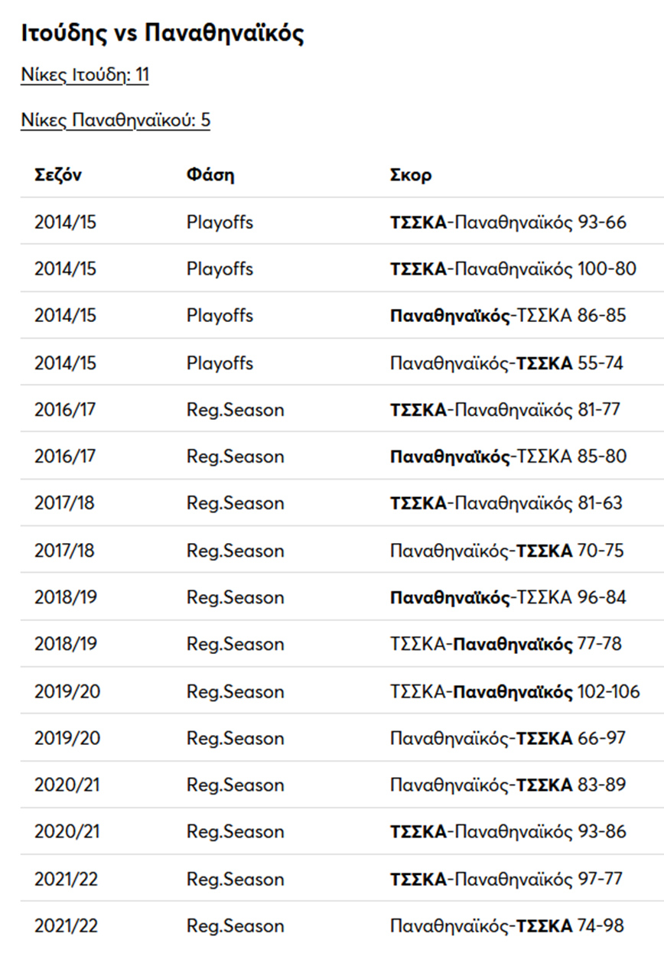Image resolution: width=664 pixels, height=956 pixels.
Task: Click the ΤΣΣΚΑ-Παναθηναϊκός 97-77 result
Action: (x=506, y=879)
